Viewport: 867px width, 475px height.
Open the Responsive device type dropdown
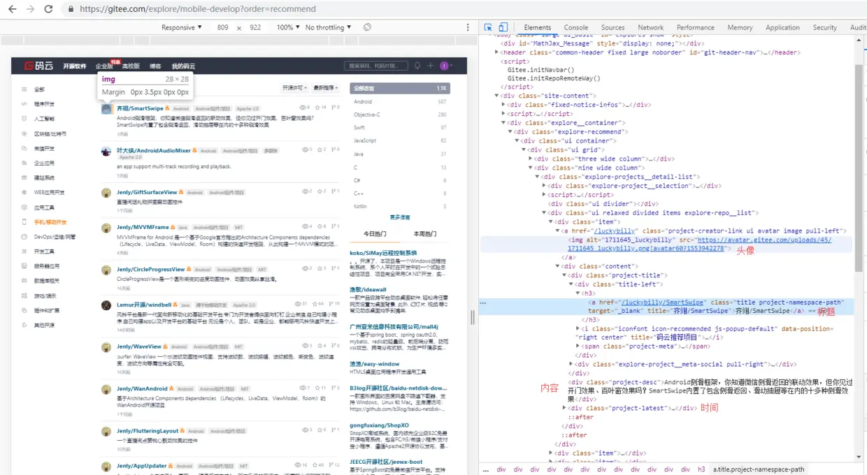point(180,27)
